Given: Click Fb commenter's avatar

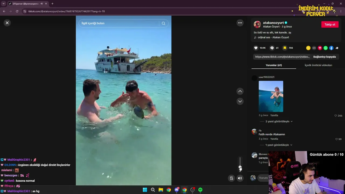Looking at the screenshot, I should pyautogui.click(x=254, y=132).
